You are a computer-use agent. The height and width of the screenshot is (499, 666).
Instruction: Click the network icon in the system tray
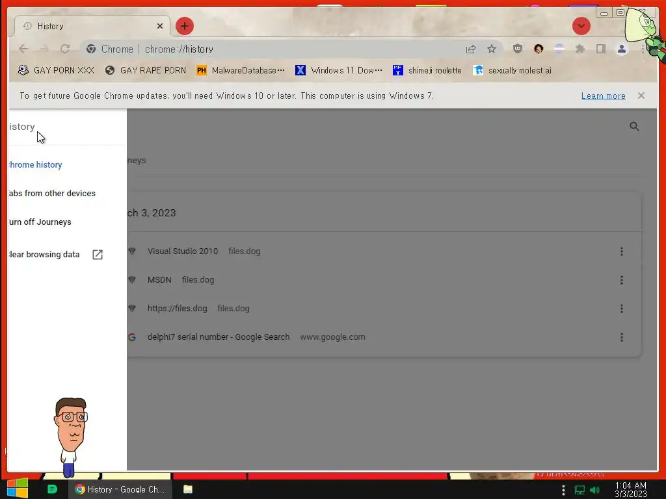(x=579, y=490)
